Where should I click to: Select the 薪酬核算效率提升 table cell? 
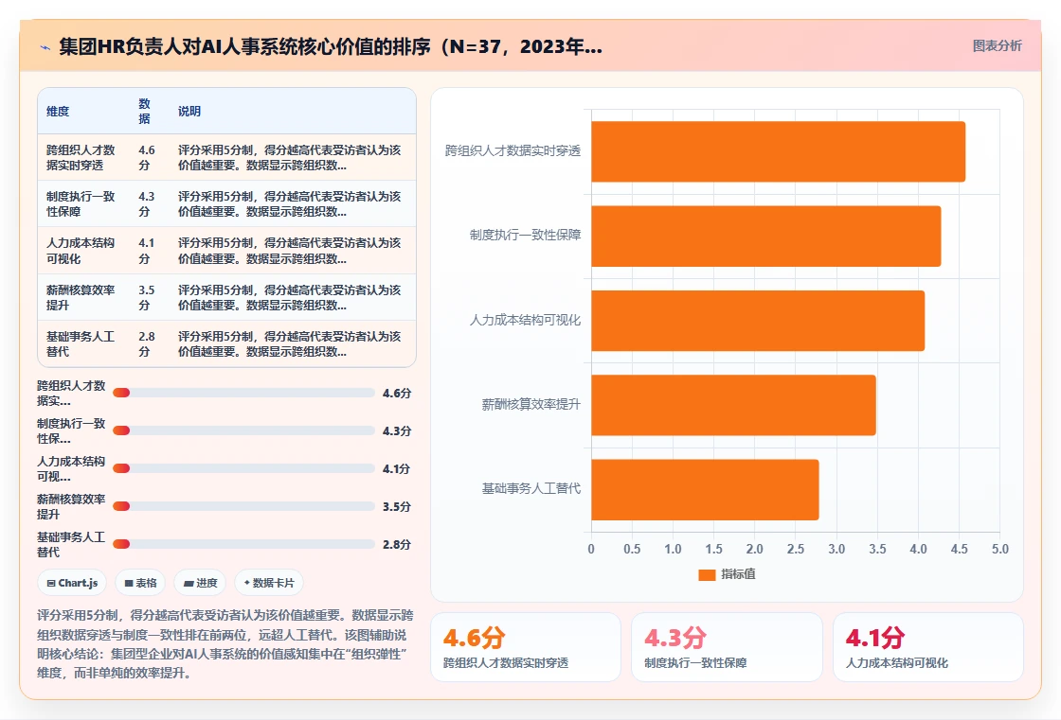click(84, 297)
